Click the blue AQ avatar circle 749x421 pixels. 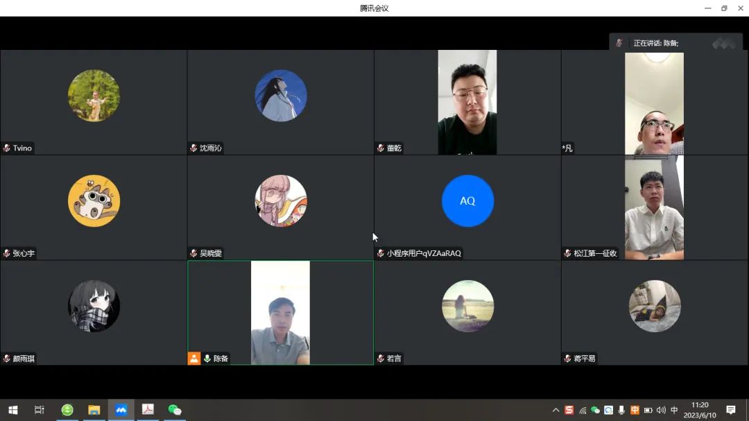[467, 200]
